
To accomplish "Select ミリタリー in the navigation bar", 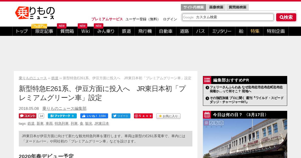I will point(222,31).
